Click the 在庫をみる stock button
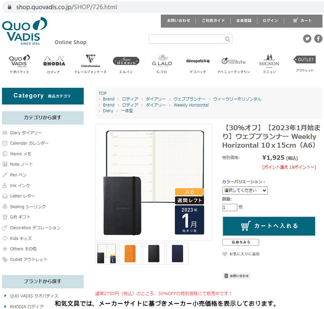 pyautogui.click(x=241, y=242)
